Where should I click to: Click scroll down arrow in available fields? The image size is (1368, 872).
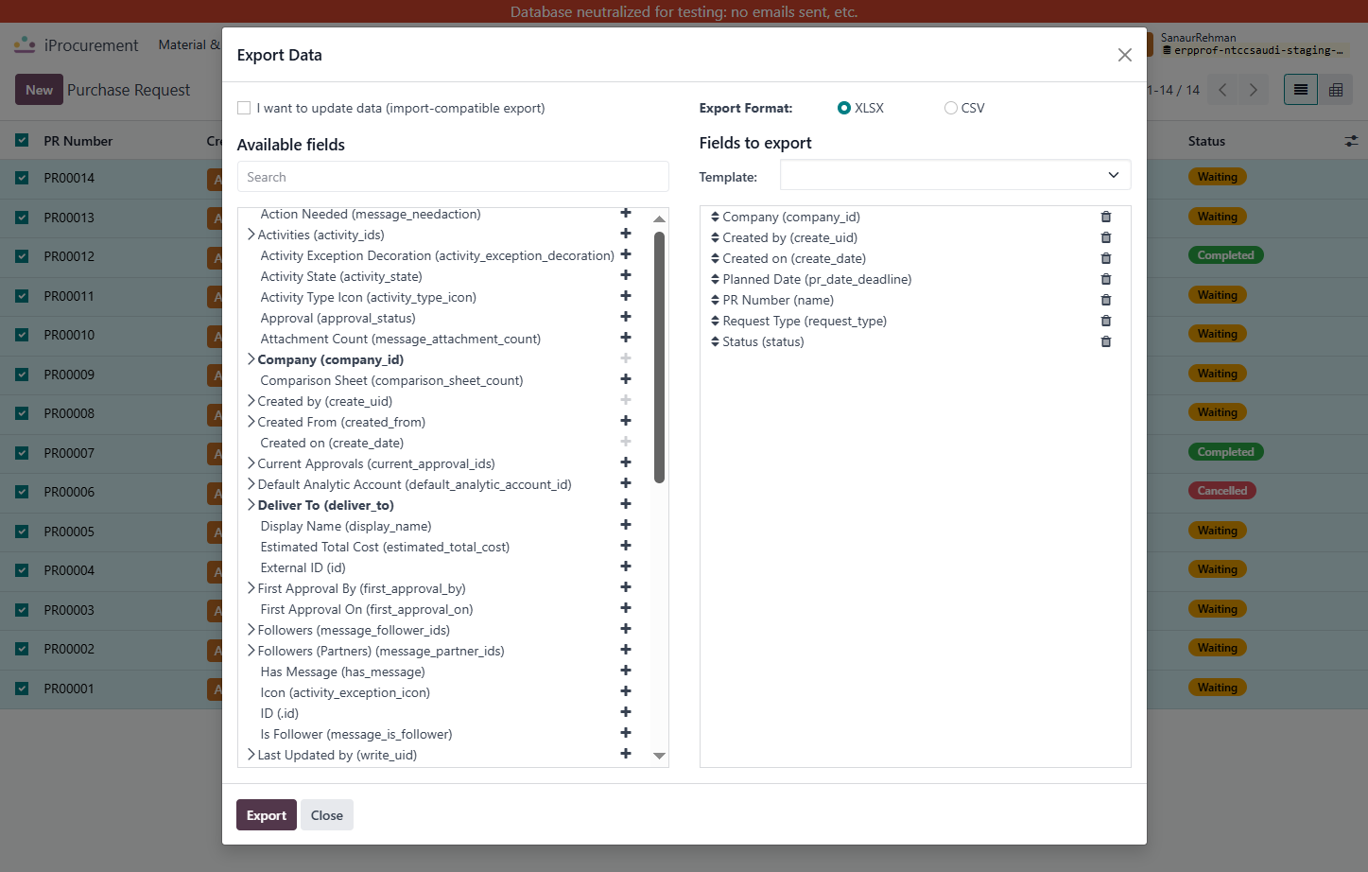(659, 756)
